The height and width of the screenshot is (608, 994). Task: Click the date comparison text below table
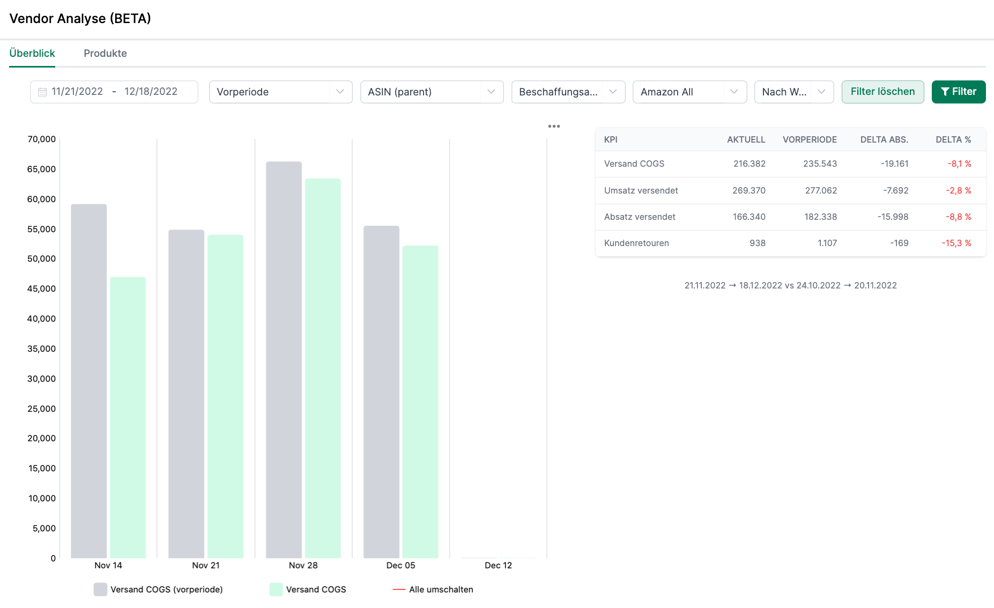pyautogui.click(x=790, y=286)
